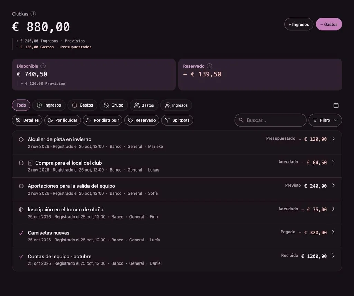This screenshot has height=296, width=354.
Task: Expand Inscripción en el torneo row chevron
Action: click(333, 209)
